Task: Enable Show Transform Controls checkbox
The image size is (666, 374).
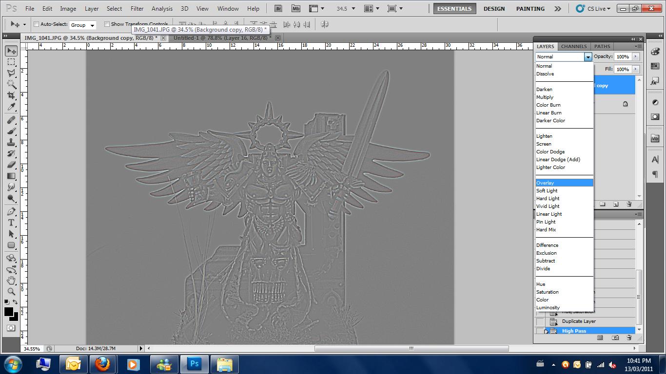Action: tap(107, 24)
